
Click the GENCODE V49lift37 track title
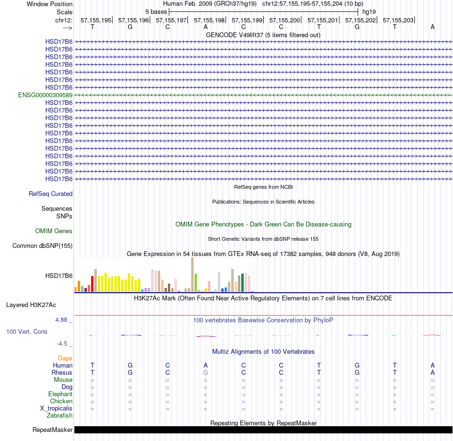pyautogui.click(x=263, y=35)
